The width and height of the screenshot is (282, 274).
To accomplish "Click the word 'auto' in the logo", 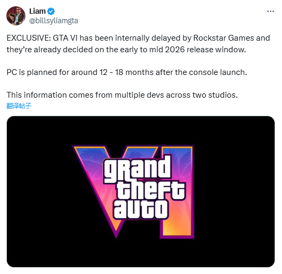I will coord(140,210).
